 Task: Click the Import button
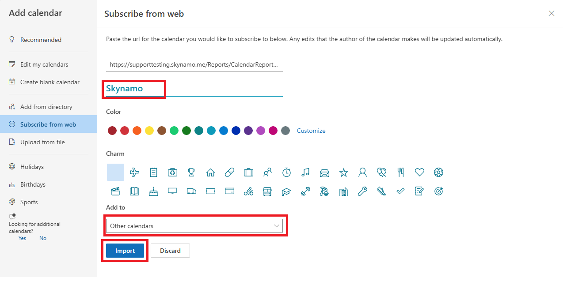click(125, 251)
